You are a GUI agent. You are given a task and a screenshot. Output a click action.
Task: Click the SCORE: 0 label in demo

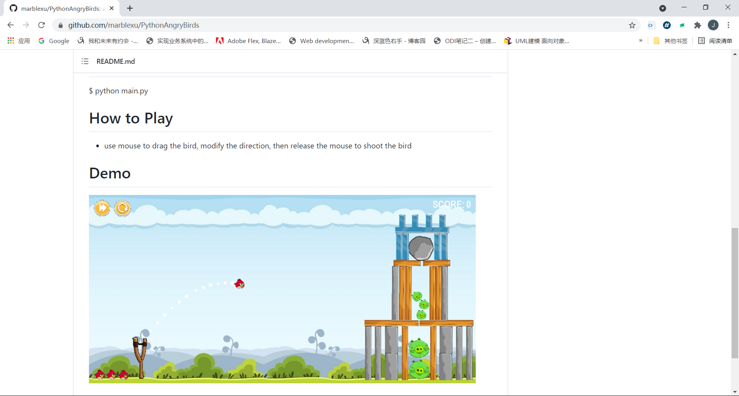point(451,205)
